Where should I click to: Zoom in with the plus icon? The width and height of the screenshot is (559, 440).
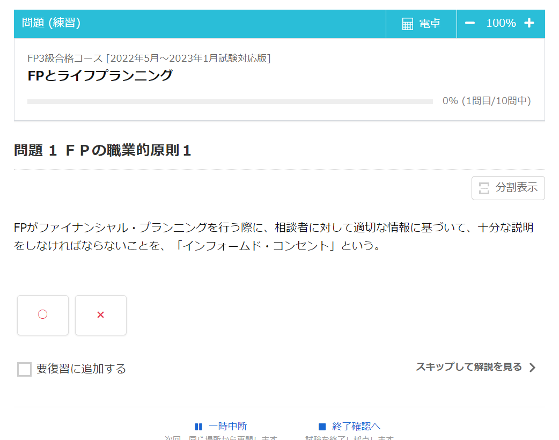click(529, 23)
